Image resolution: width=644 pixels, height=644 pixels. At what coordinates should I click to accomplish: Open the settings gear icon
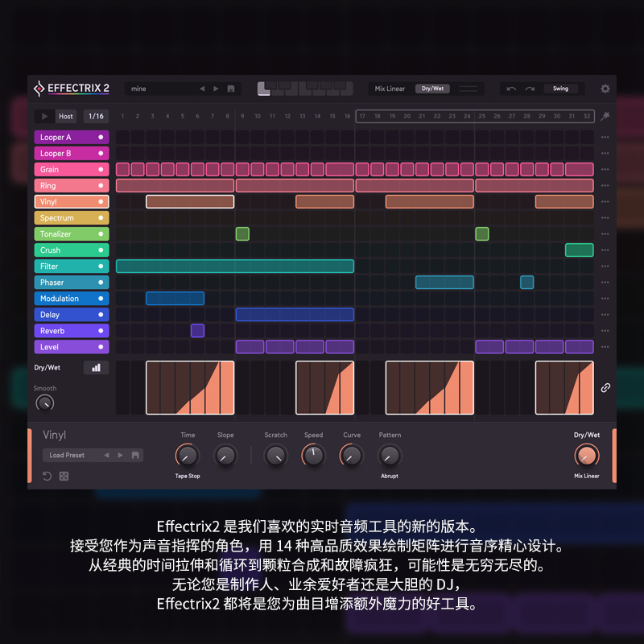click(605, 89)
